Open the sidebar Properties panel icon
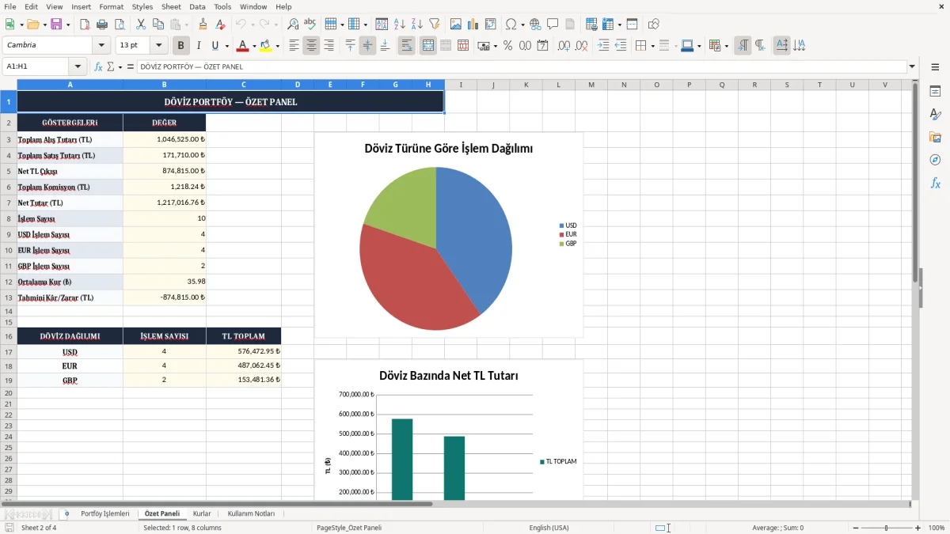Screen dimensions: 950x534 [935, 92]
